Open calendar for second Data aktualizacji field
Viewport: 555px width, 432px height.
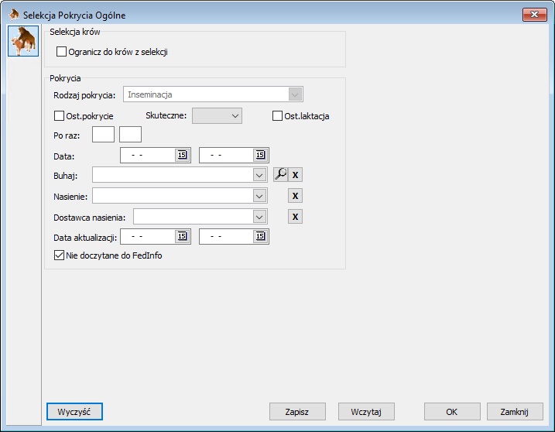pyautogui.click(x=260, y=237)
